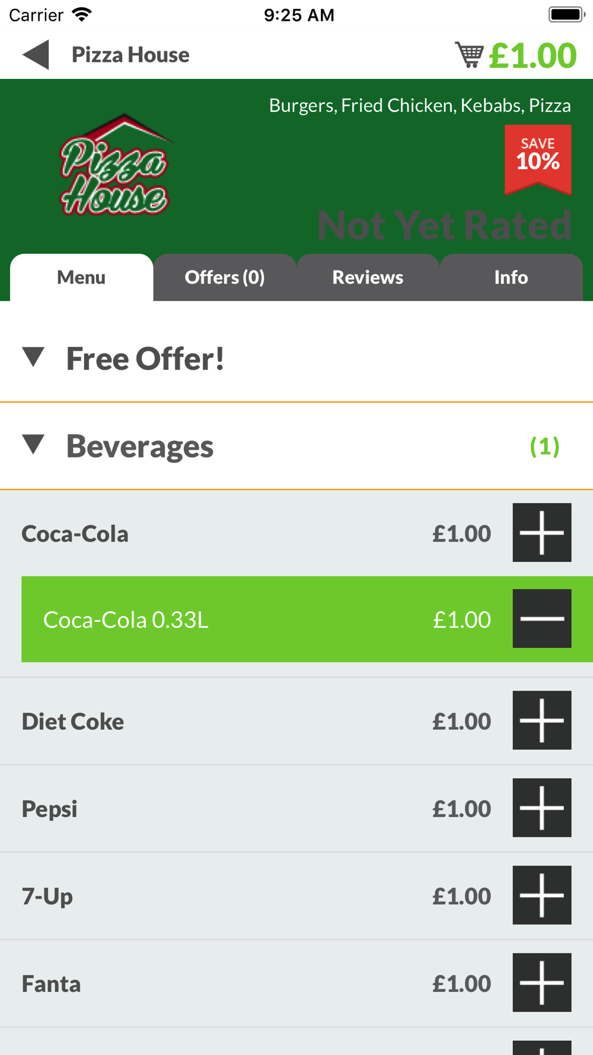The height and width of the screenshot is (1055, 593).
Task: Remove Coca-Cola 0.33L with minus button
Action: (x=541, y=618)
